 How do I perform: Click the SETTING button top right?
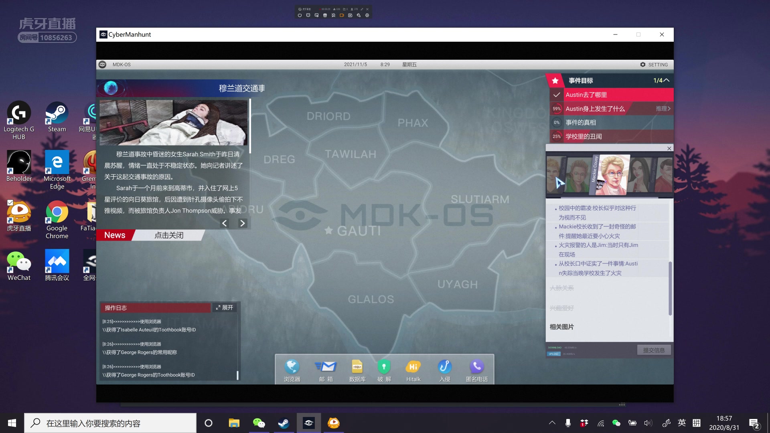[654, 64]
